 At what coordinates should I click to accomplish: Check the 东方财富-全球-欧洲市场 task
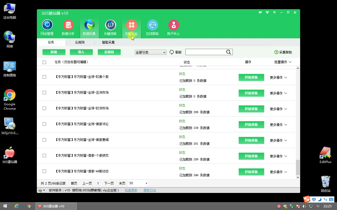click(x=44, y=108)
